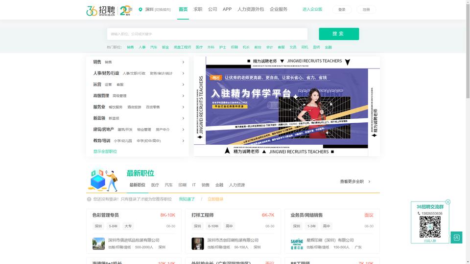Open job listing 打样工程师
Image resolution: width=470 pixels, height=264 pixels.
point(203,215)
